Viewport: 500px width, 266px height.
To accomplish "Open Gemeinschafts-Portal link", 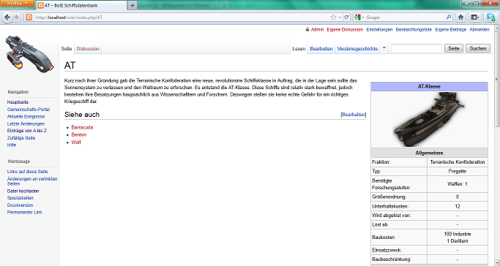I will [x=29, y=110].
